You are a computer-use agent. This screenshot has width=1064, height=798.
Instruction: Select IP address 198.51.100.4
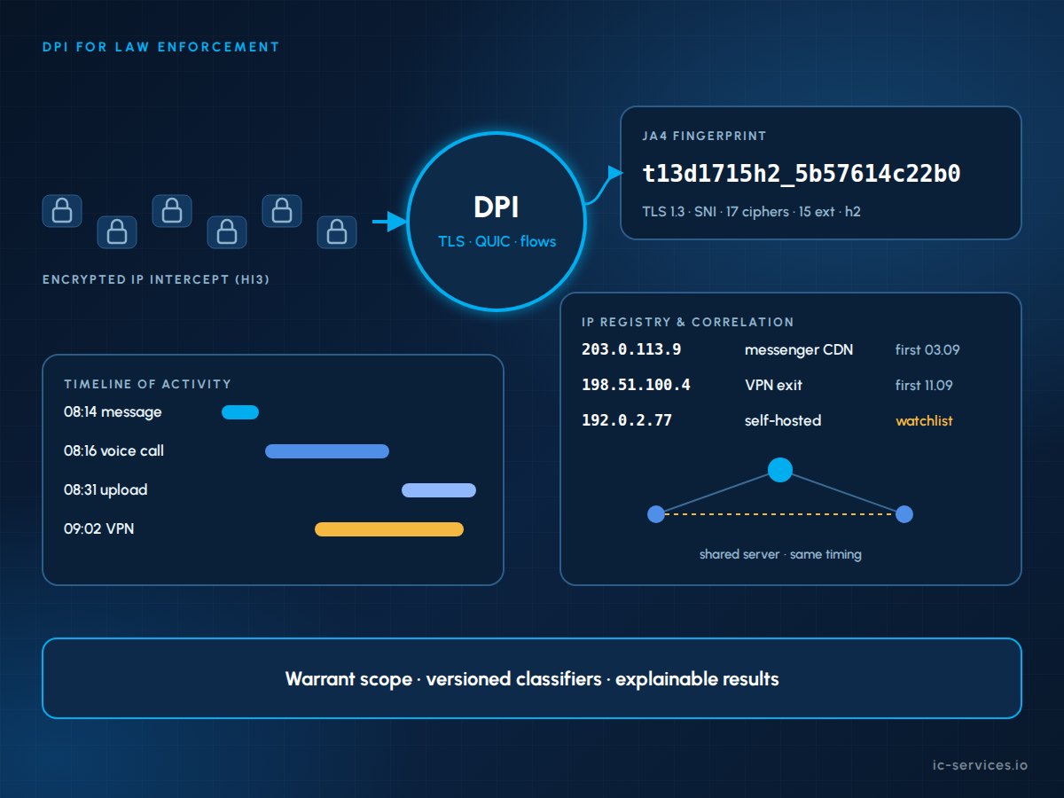(x=636, y=385)
